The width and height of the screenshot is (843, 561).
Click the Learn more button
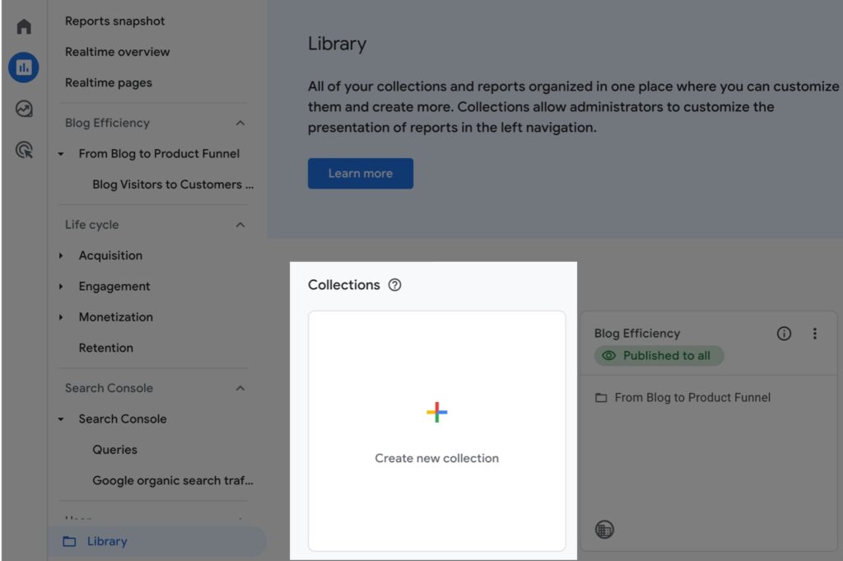[361, 174]
